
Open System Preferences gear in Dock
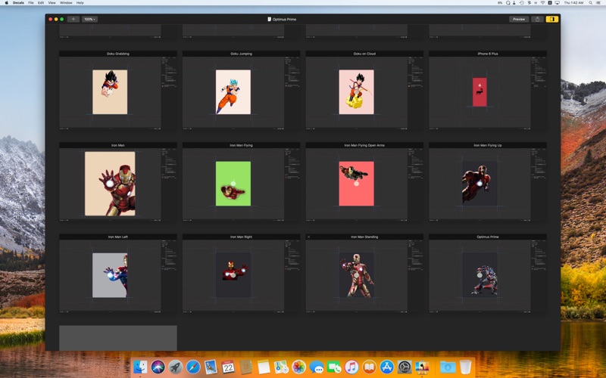point(405,367)
